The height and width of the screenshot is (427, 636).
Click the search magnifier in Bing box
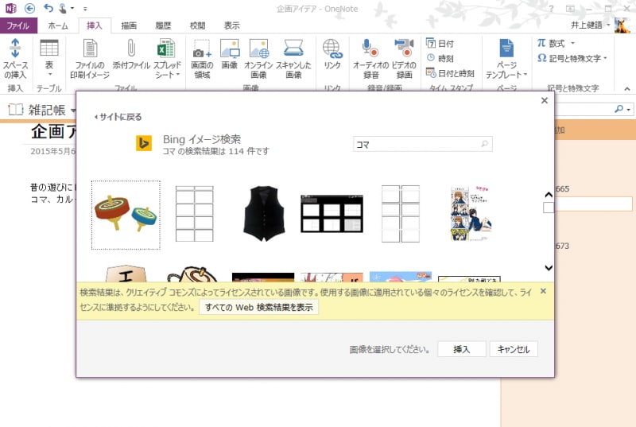(485, 144)
